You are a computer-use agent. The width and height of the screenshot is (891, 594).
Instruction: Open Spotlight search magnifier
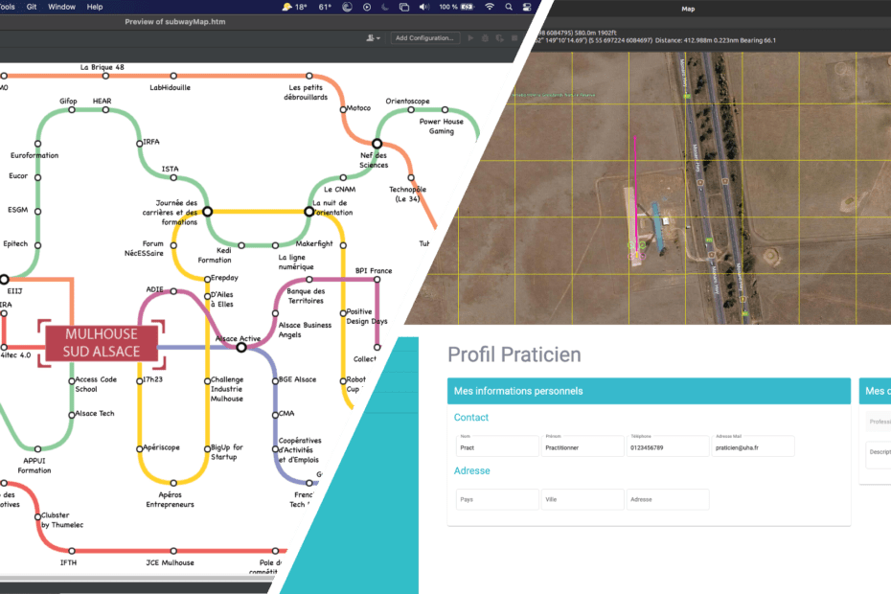point(509,7)
